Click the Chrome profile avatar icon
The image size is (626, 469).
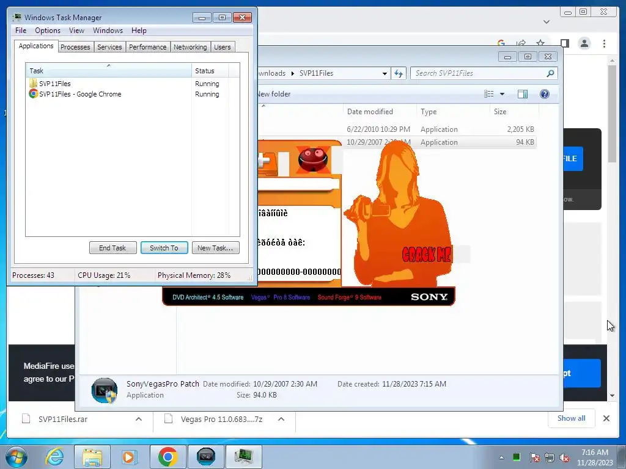[x=584, y=43]
